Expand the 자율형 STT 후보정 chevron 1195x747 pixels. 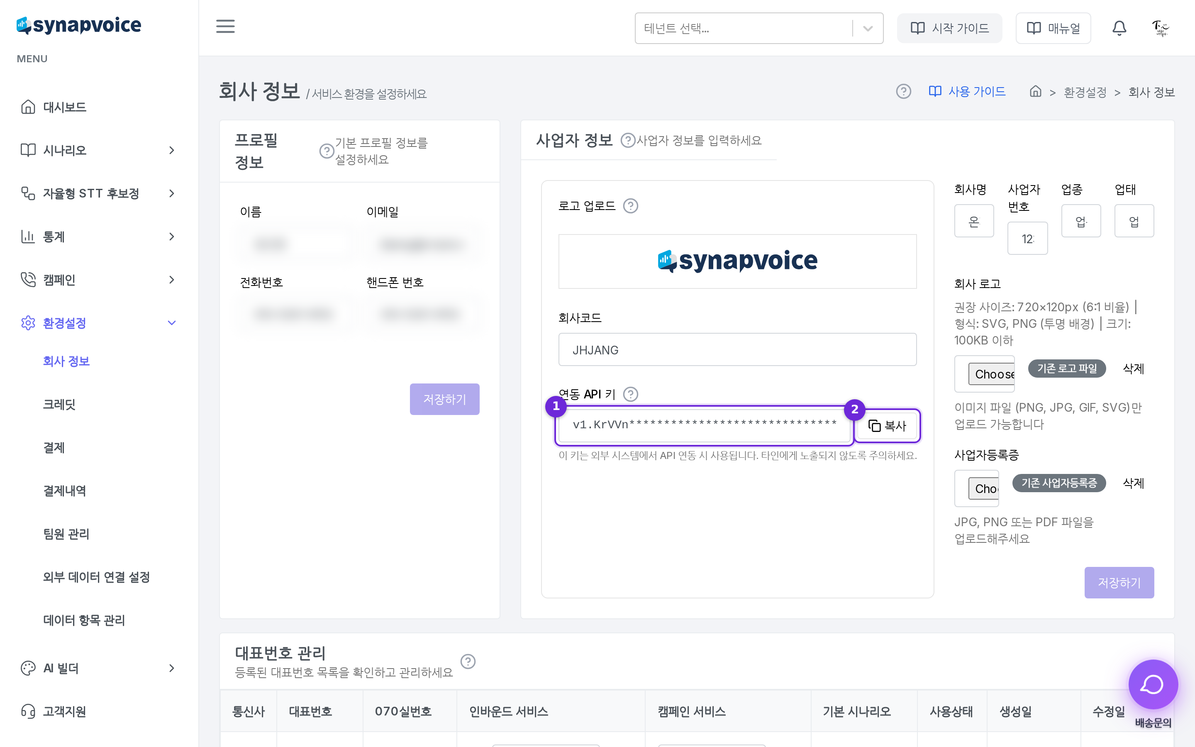(171, 193)
